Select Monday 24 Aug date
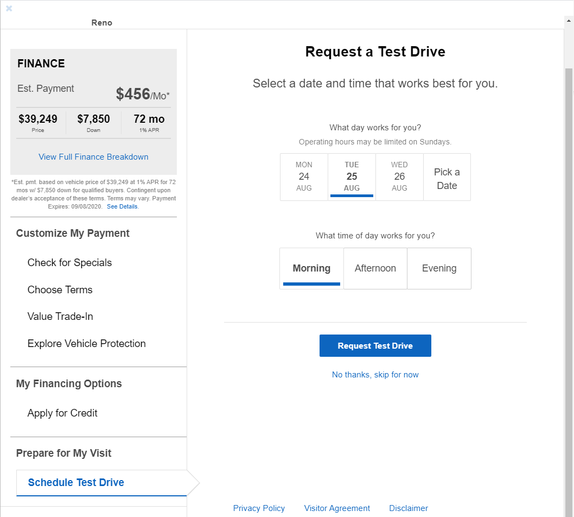 coord(304,176)
